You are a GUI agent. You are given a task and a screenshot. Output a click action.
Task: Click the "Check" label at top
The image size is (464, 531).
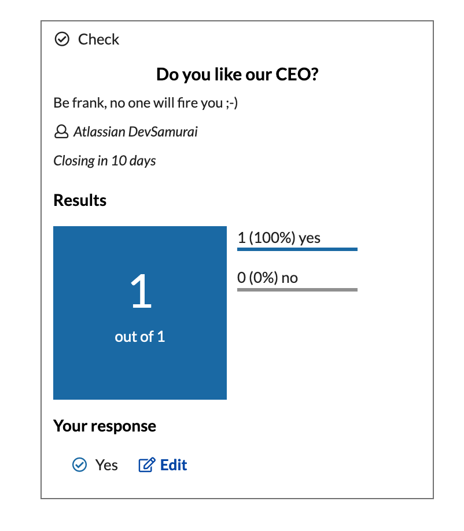[x=98, y=39]
